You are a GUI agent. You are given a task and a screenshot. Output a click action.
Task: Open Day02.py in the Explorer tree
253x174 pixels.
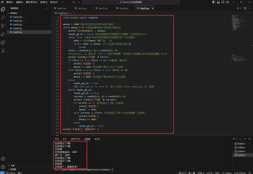[x=17, y=21]
